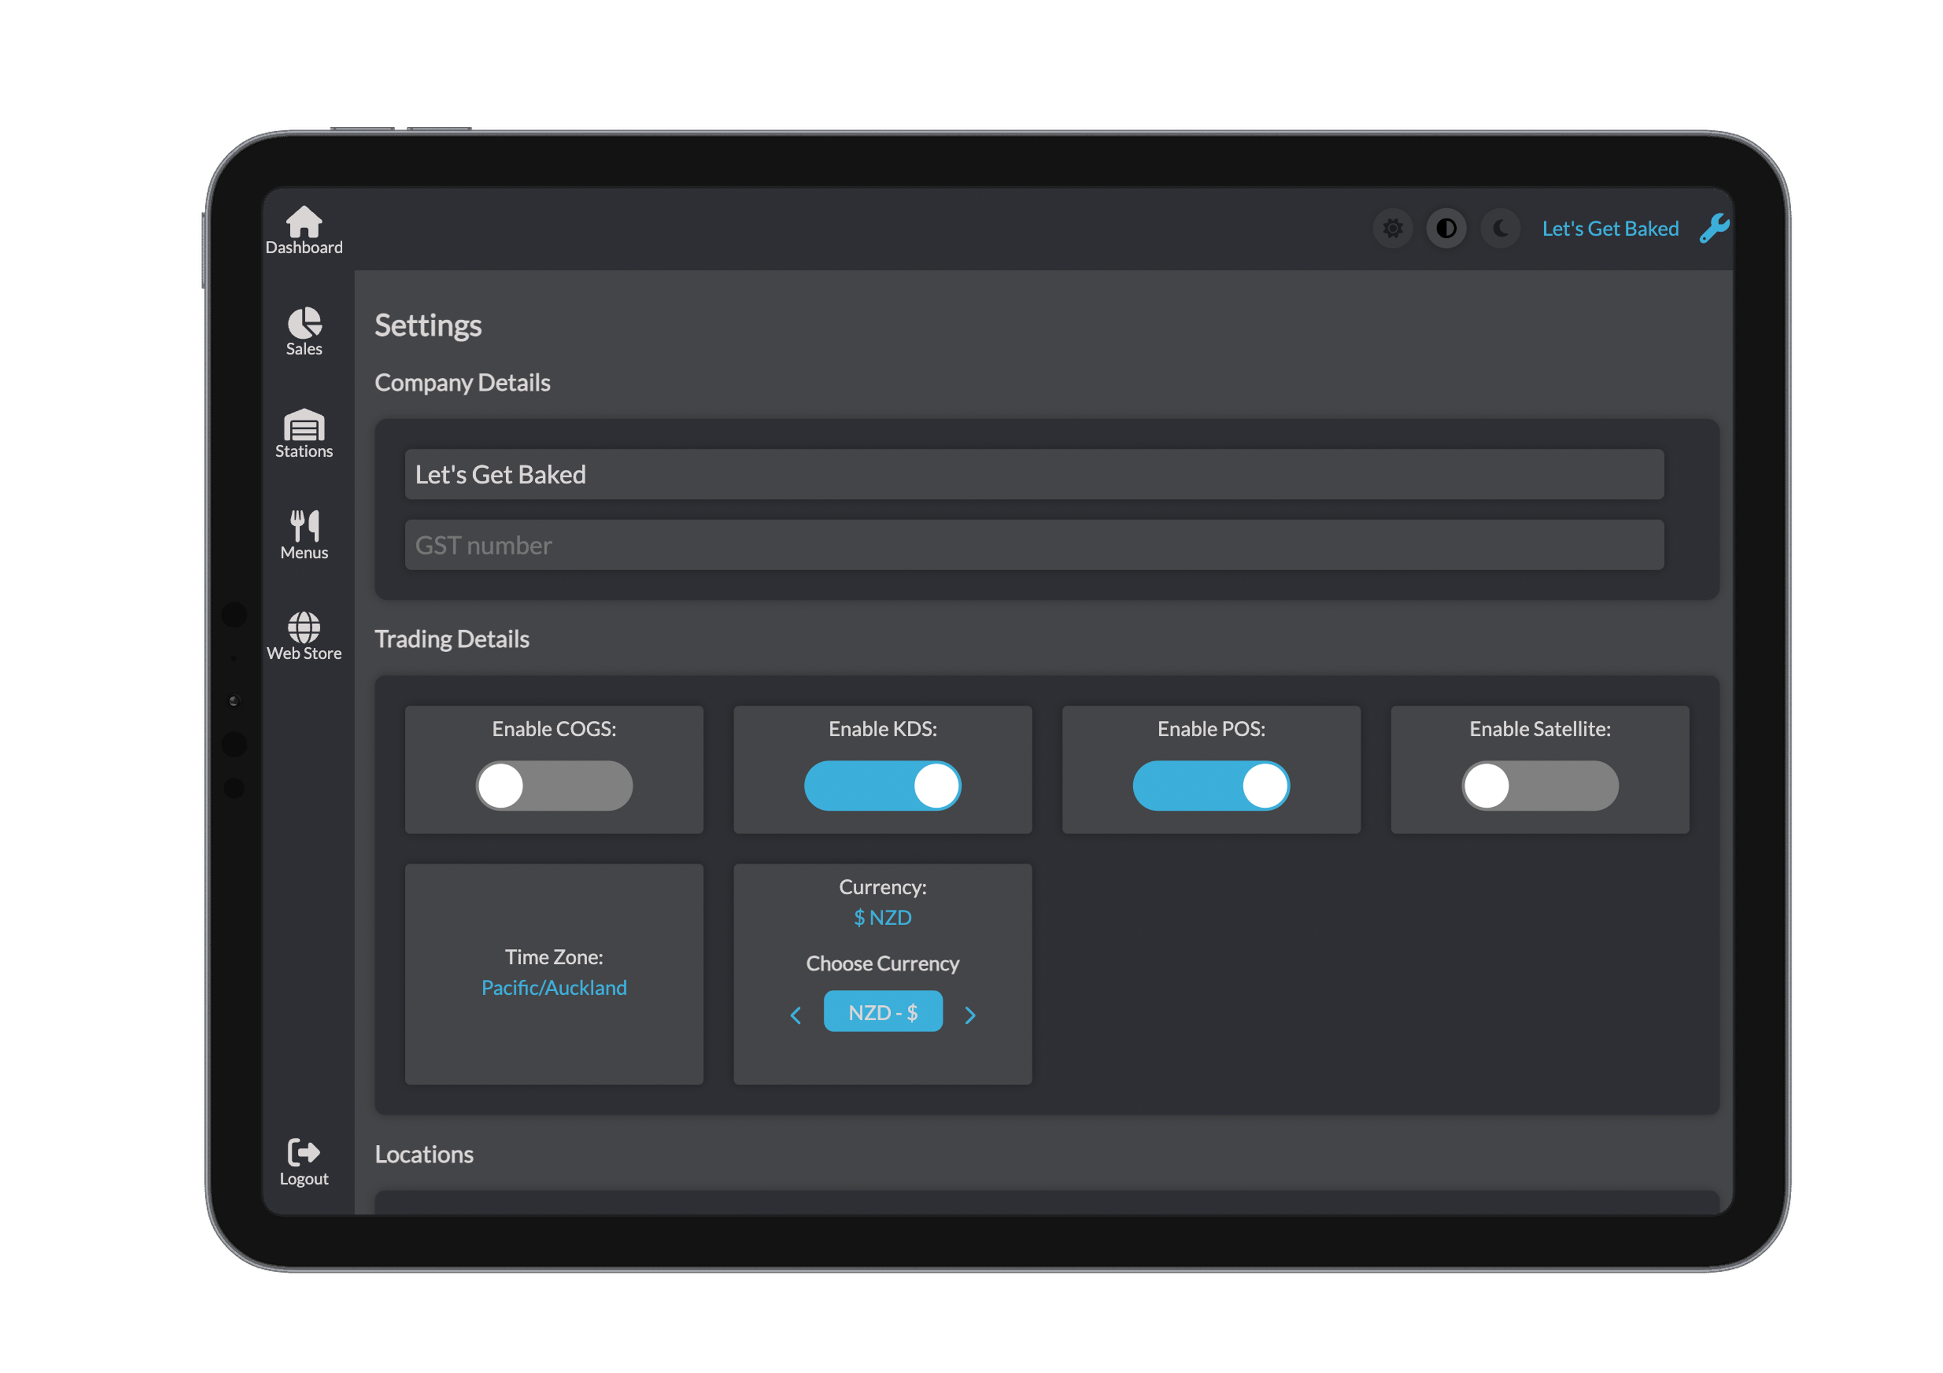
Task: Click the NZD - $ currency button
Action: point(883,1012)
